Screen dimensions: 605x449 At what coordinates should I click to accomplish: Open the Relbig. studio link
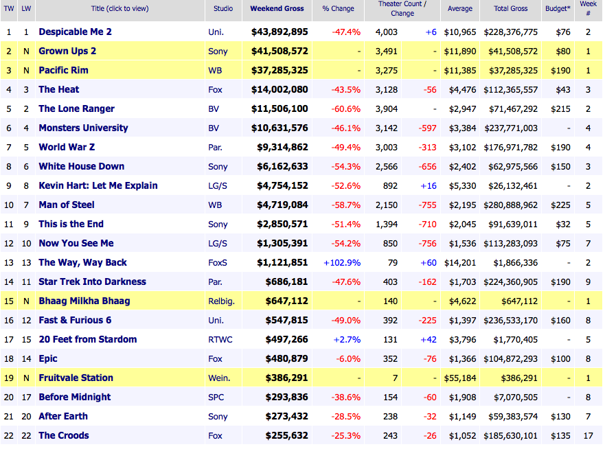pyautogui.click(x=222, y=301)
